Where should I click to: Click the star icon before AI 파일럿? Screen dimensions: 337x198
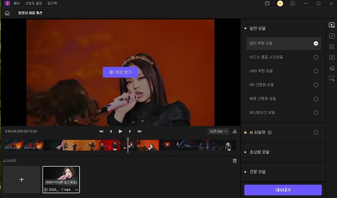246,132
